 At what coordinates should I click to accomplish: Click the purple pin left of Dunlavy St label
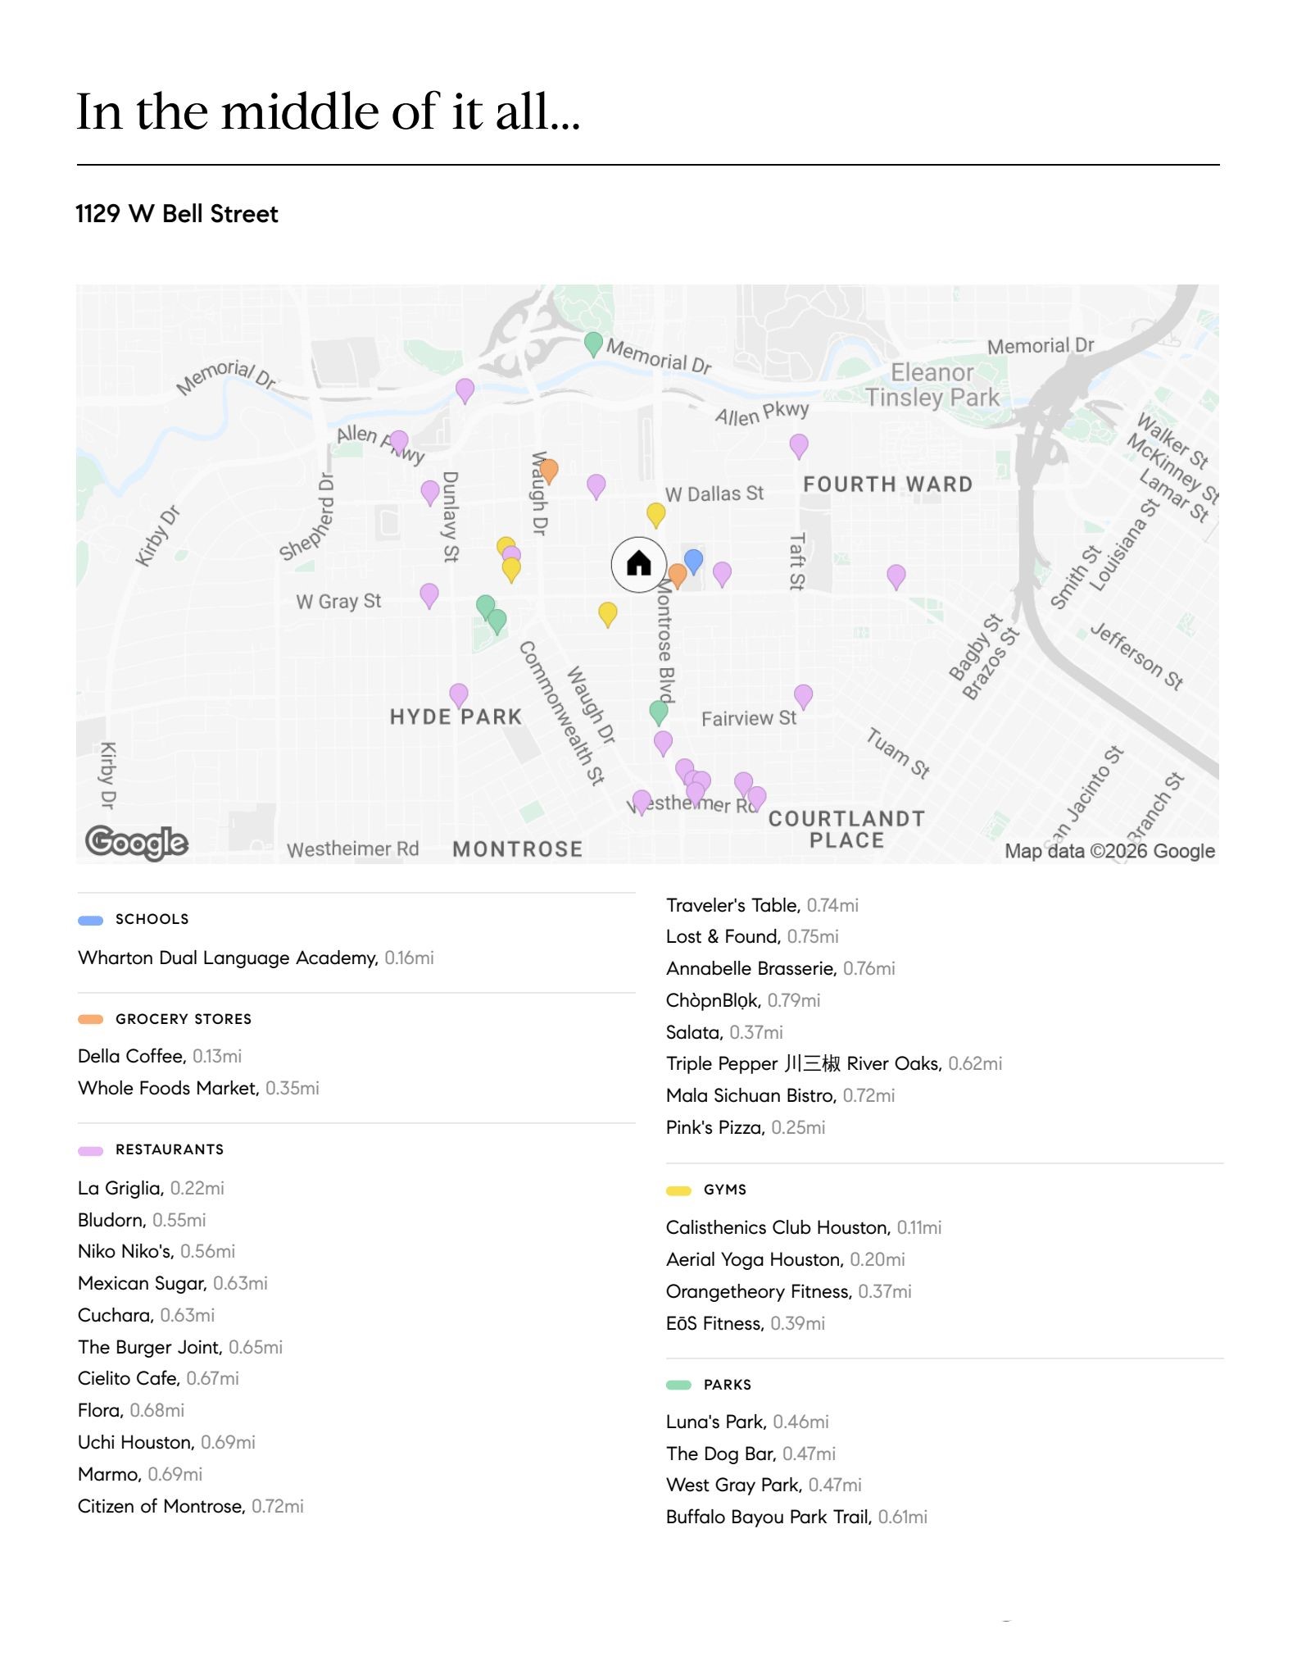(x=430, y=493)
